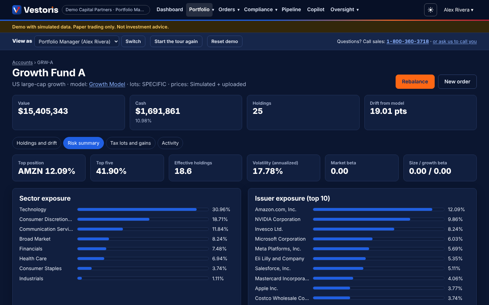
Task: Open the Oversight dropdown menu
Action: [x=344, y=9]
